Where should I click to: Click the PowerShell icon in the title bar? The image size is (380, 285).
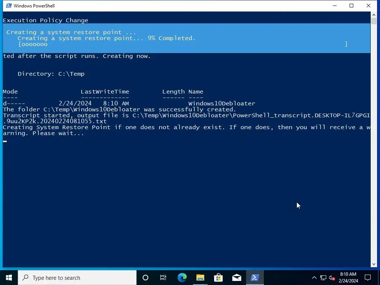pos(9,6)
